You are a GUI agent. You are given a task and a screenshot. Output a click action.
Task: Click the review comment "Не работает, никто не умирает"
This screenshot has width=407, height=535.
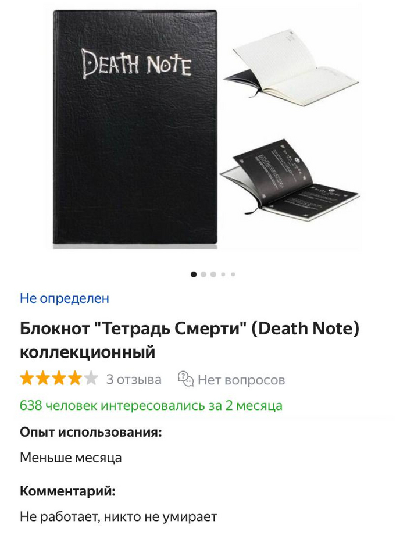pyautogui.click(x=119, y=516)
